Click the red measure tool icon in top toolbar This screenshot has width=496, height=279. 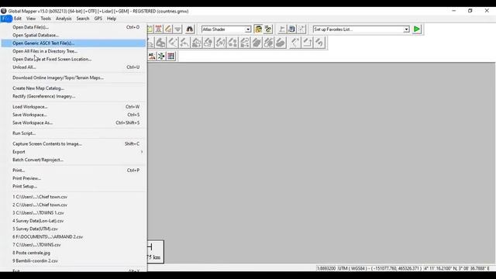click(158, 29)
